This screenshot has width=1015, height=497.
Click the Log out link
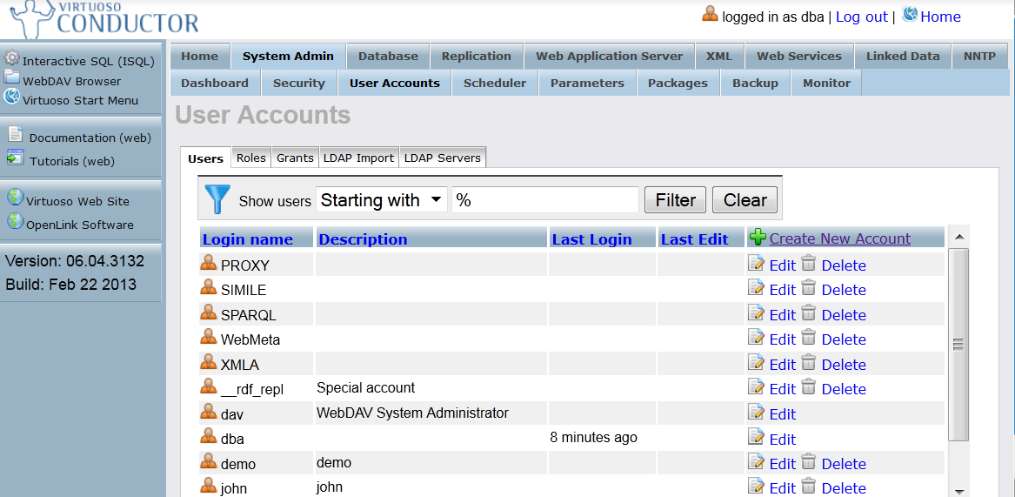861,17
